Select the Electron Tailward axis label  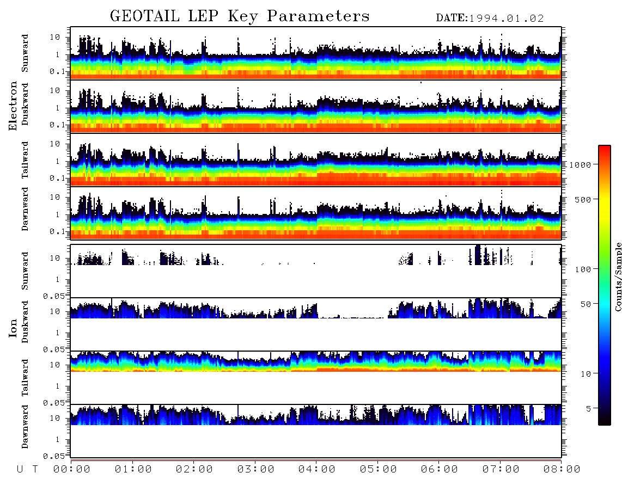[x=25, y=160]
